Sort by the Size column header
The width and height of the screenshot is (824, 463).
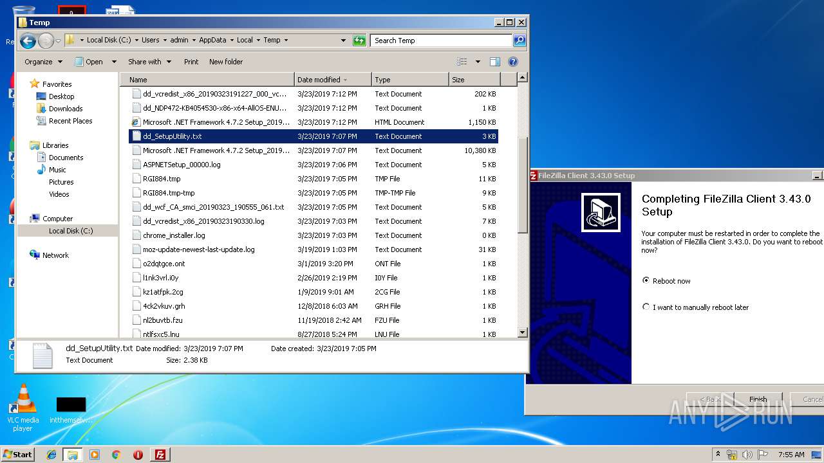(474, 80)
